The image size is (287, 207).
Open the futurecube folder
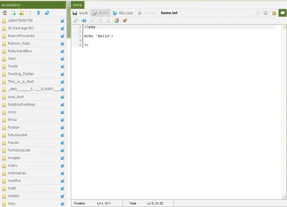[18, 135]
